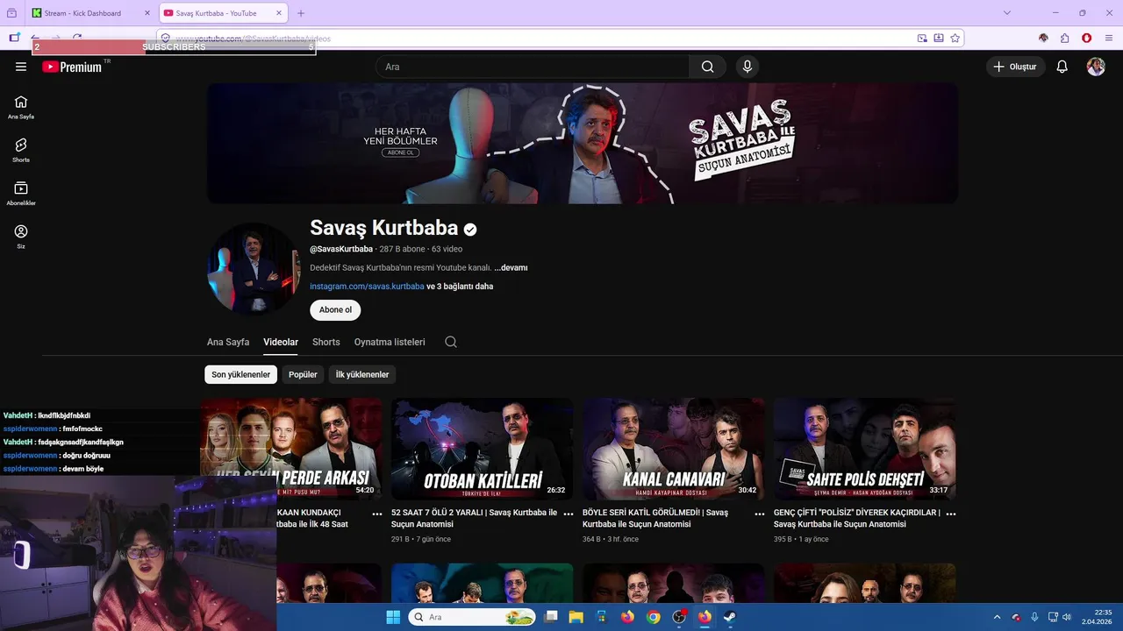Start voice search with microphone icon
This screenshot has height=631, width=1123.
pos(747,67)
